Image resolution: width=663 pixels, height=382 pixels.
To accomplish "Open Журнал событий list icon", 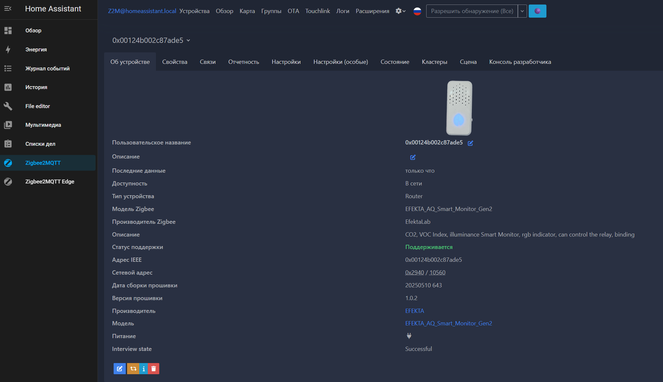I will click(x=8, y=68).
